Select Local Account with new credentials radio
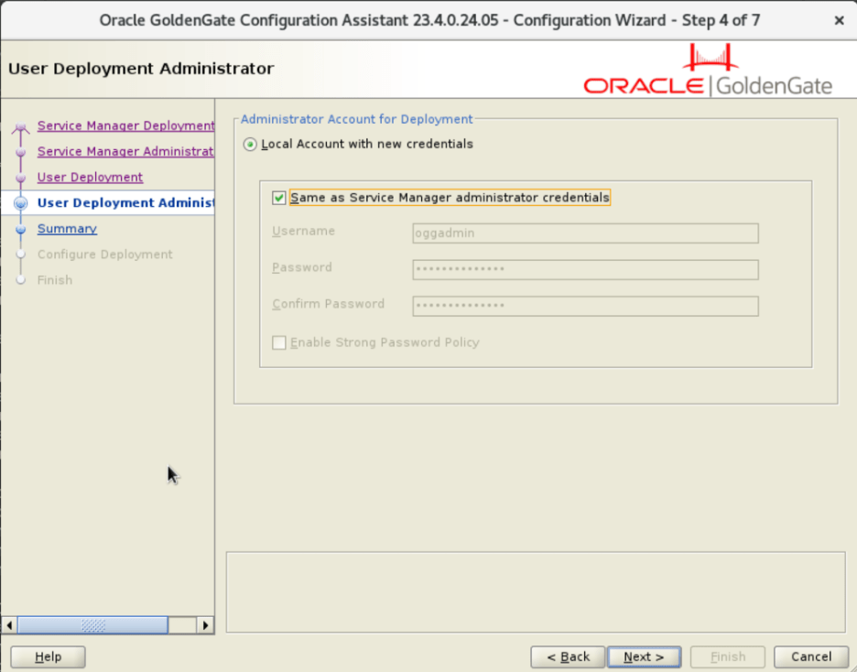The width and height of the screenshot is (857, 672). point(250,145)
